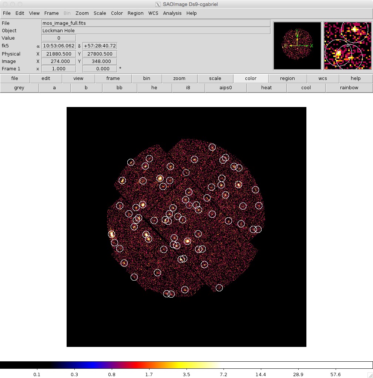373x378 pixels.
Task: Open the View menu
Action: tap(34, 13)
